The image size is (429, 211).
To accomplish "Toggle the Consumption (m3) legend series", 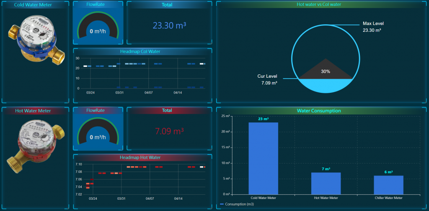I will click(x=239, y=204).
